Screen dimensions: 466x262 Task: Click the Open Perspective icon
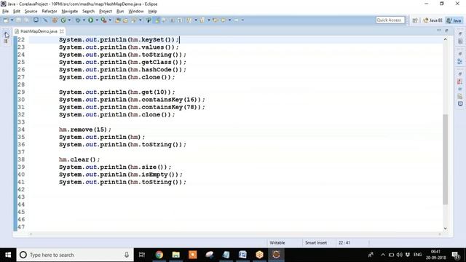pos(415,20)
